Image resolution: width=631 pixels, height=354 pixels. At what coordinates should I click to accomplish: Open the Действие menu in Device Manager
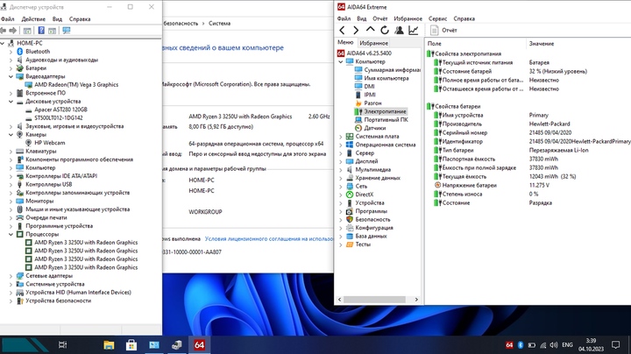tap(33, 19)
